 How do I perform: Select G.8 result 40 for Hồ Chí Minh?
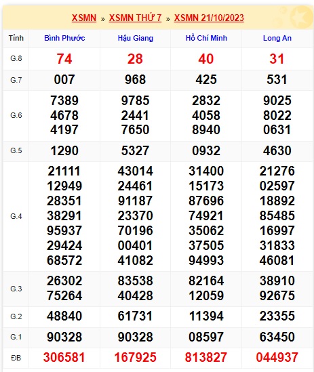[206, 59]
